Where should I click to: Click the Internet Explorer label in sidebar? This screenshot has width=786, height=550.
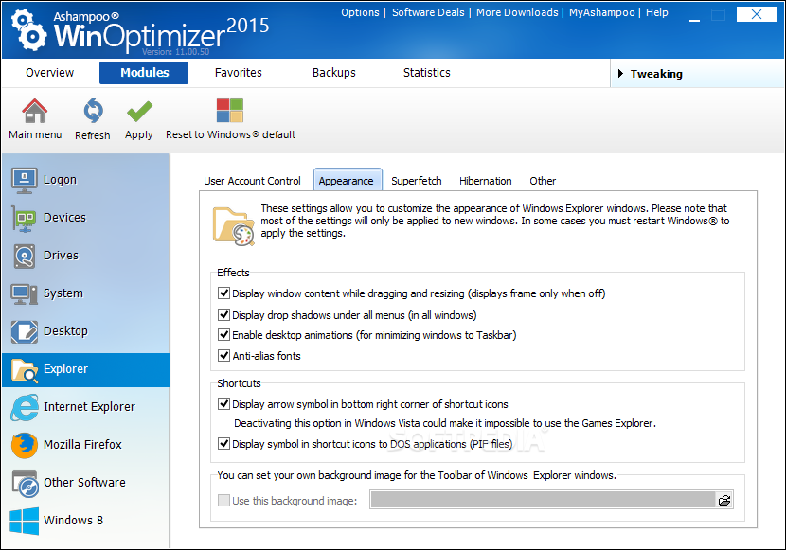point(89,407)
